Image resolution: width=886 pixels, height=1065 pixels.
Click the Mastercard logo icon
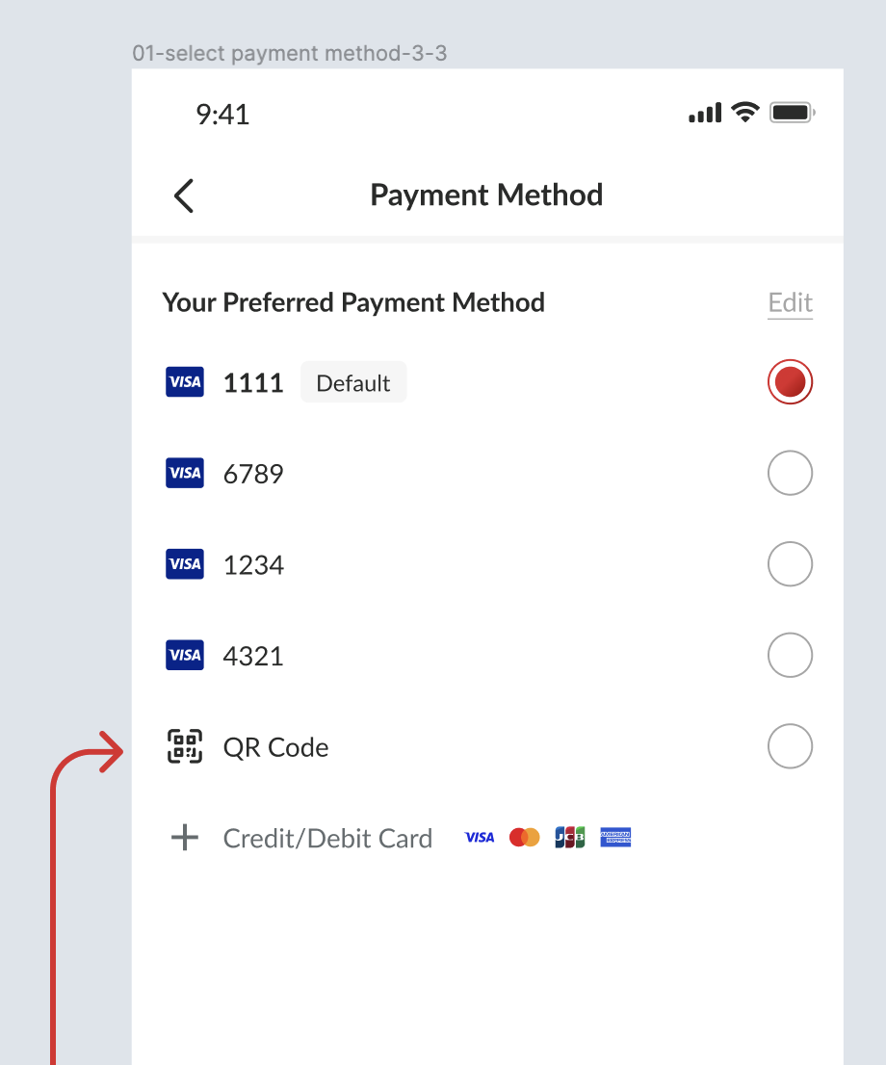[x=525, y=838]
